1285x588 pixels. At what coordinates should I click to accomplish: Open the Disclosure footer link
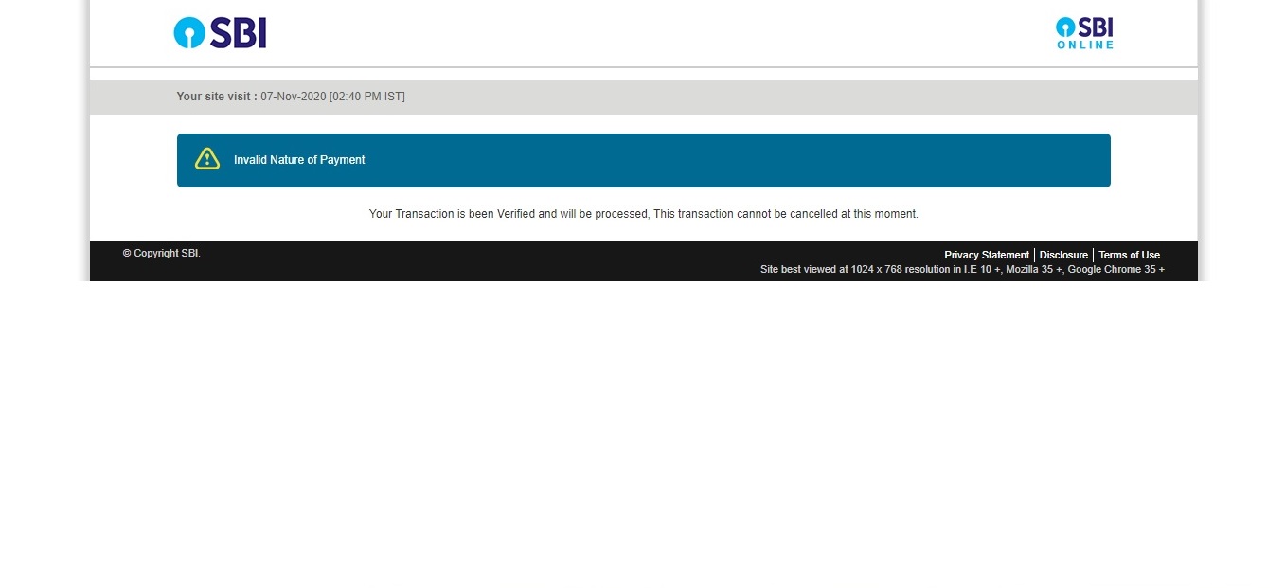pos(1063,255)
